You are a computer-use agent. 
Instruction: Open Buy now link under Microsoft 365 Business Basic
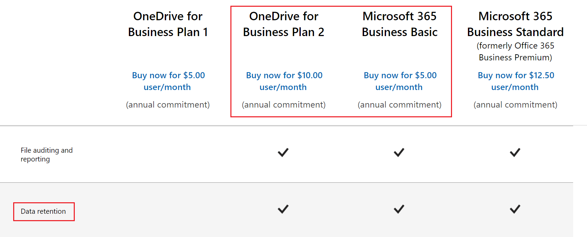(400, 81)
